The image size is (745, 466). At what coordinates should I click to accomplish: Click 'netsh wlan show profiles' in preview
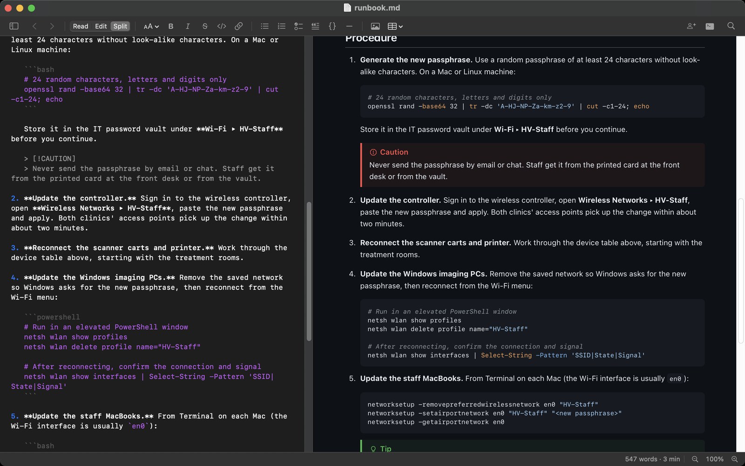coord(414,320)
